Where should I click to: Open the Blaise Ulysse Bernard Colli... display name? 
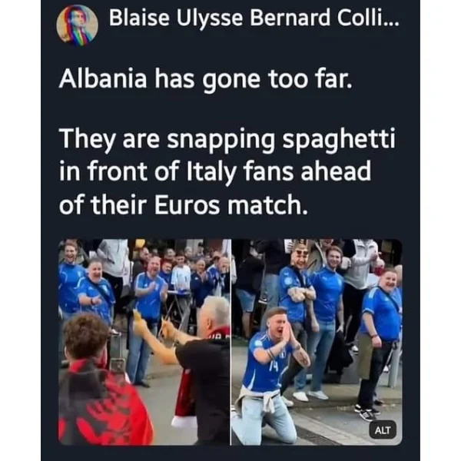pyautogui.click(x=254, y=18)
